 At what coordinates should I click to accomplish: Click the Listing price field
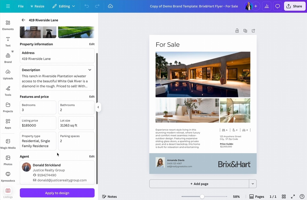tap(38, 123)
